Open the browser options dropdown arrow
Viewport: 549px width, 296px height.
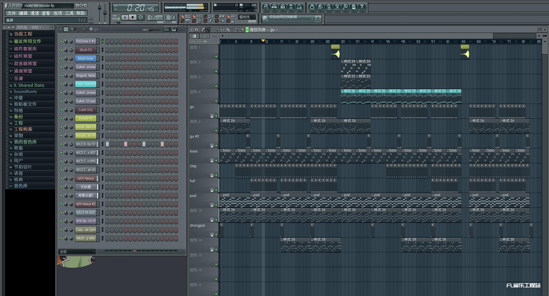[x=4, y=27]
